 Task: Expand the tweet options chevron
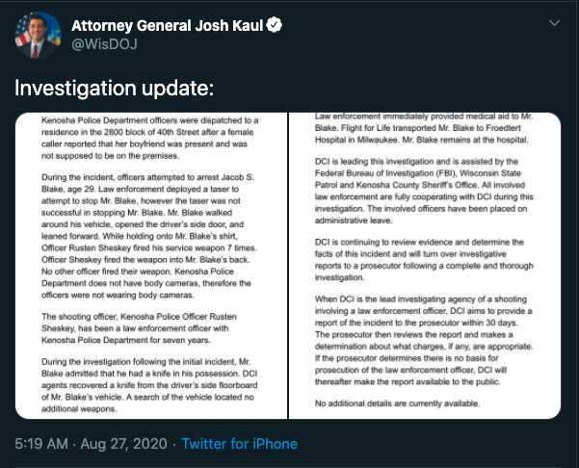point(554,23)
